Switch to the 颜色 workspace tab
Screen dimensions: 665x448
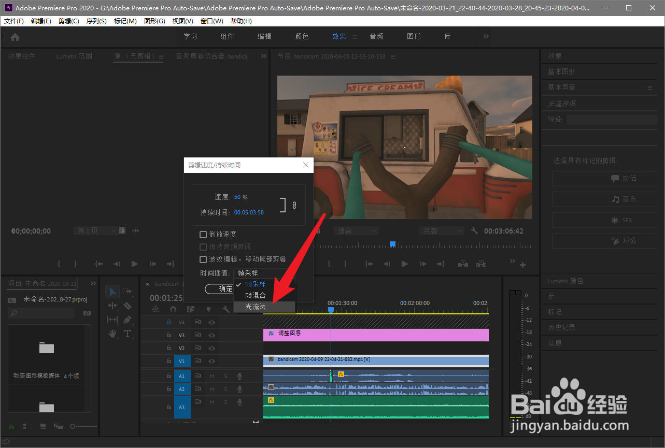pyautogui.click(x=302, y=36)
